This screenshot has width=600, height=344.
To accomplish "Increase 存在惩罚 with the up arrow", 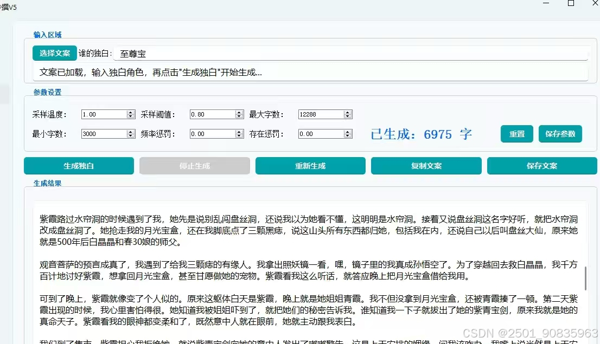I will [348, 132].
